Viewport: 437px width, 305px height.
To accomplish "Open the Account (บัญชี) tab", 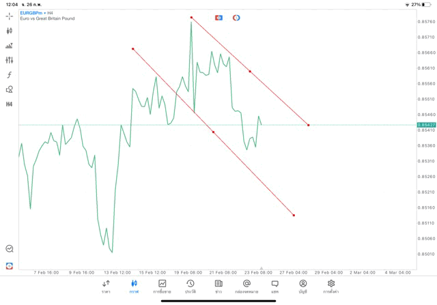I will coord(302,287).
